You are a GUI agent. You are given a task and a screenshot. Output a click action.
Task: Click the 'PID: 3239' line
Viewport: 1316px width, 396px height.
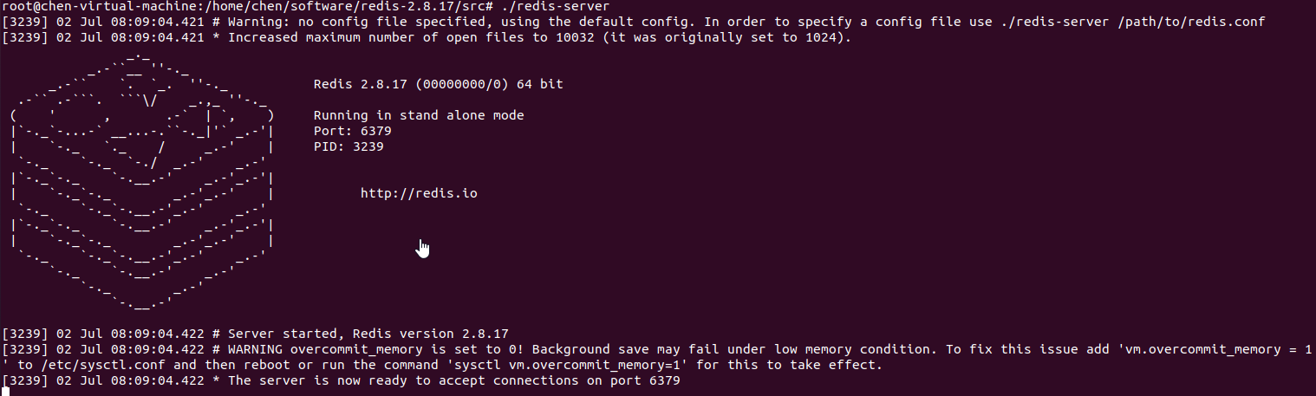(x=349, y=146)
